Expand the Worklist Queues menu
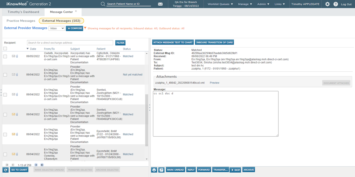This screenshot has width=355, height=177. click(220, 4)
